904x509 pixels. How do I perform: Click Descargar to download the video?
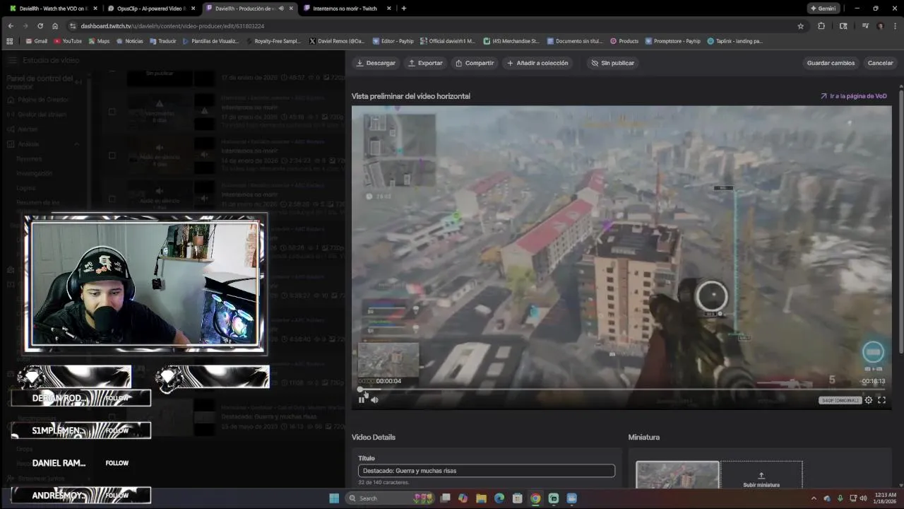(376, 63)
